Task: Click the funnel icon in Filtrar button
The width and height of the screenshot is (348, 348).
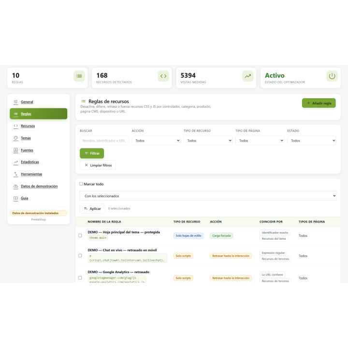Action: click(x=87, y=153)
